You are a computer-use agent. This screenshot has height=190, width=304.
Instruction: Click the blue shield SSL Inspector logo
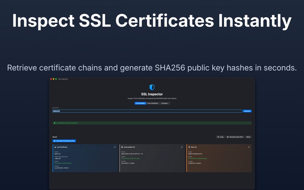coord(152,87)
